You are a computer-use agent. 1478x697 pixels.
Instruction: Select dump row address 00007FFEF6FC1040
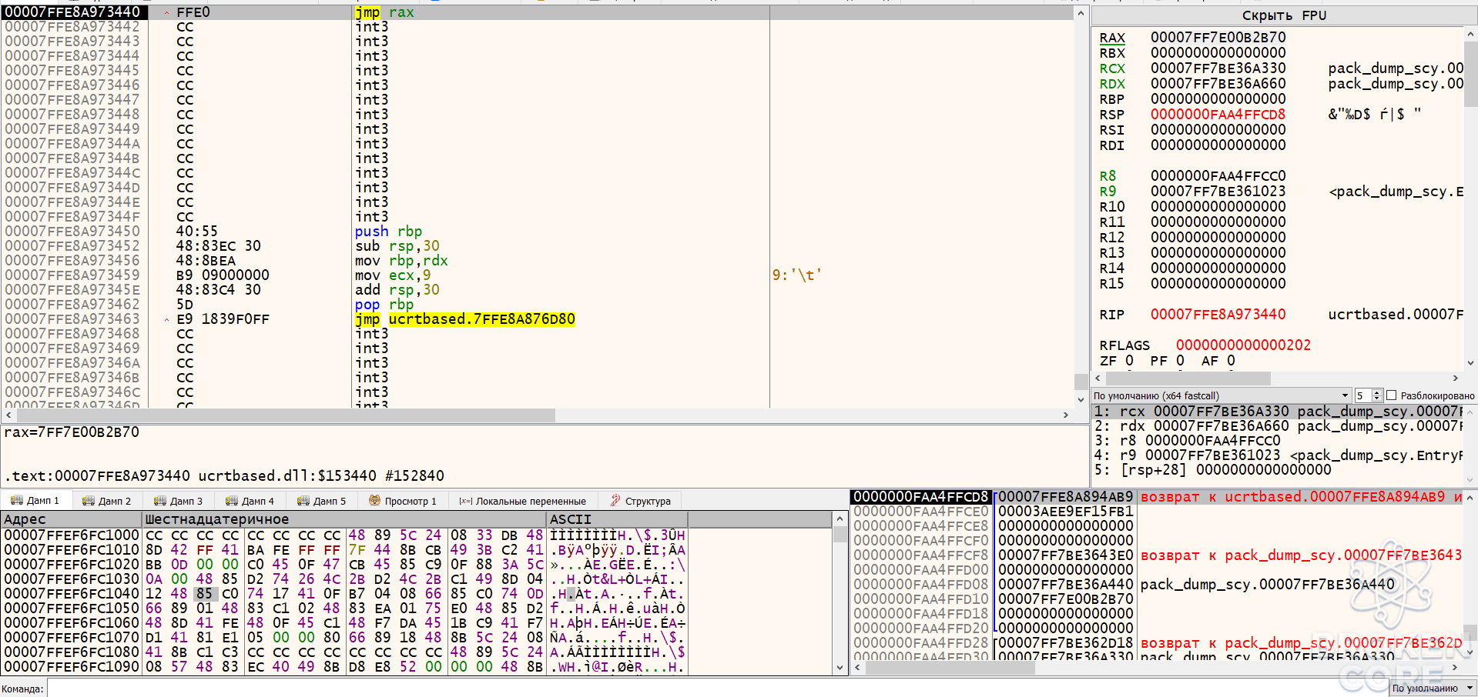pos(72,594)
